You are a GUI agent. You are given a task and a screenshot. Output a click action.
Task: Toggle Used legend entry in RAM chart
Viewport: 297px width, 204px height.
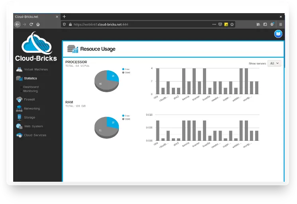coord(126,119)
